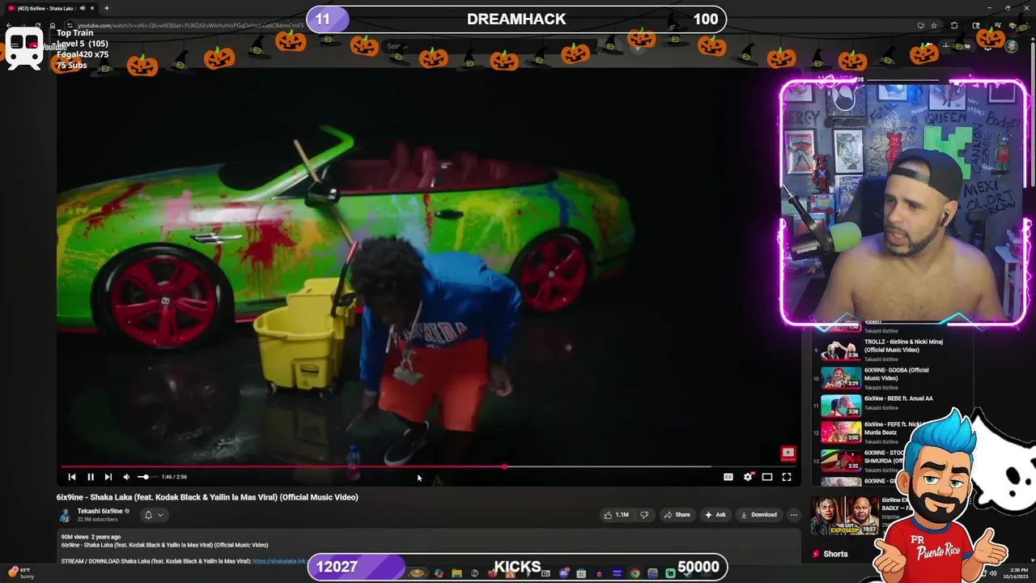Enter full screen video mode
1036x583 pixels.
(787, 477)
